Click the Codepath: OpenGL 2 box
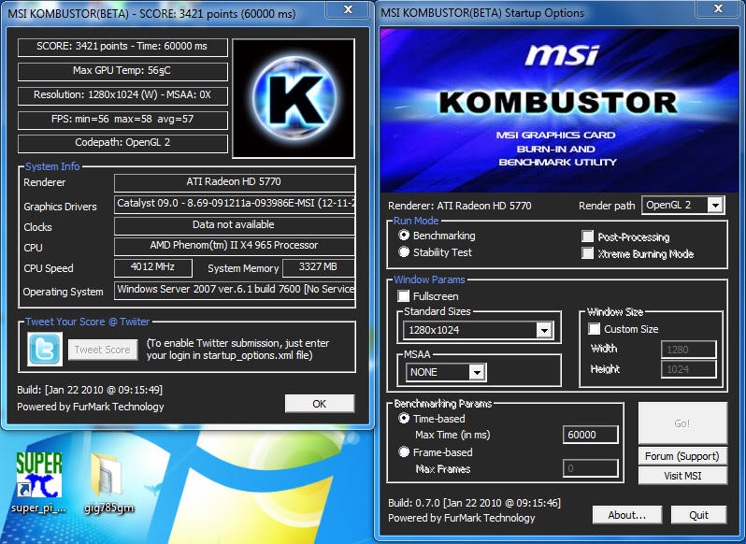The height and width of the screenshot is (544, 746). tap(122, 144)
